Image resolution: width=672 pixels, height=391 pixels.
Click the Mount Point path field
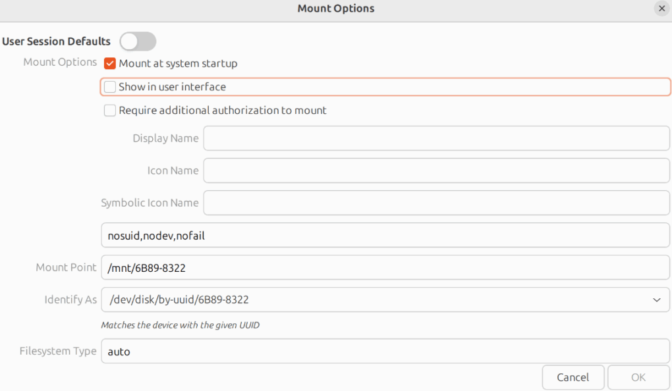coord(385,268)
